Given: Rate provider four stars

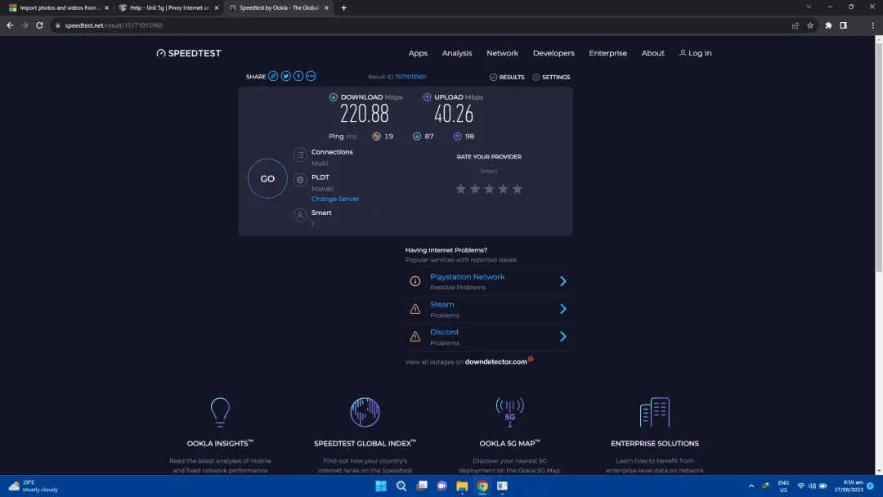Looking at the screenshot, I should coord(503,189).
